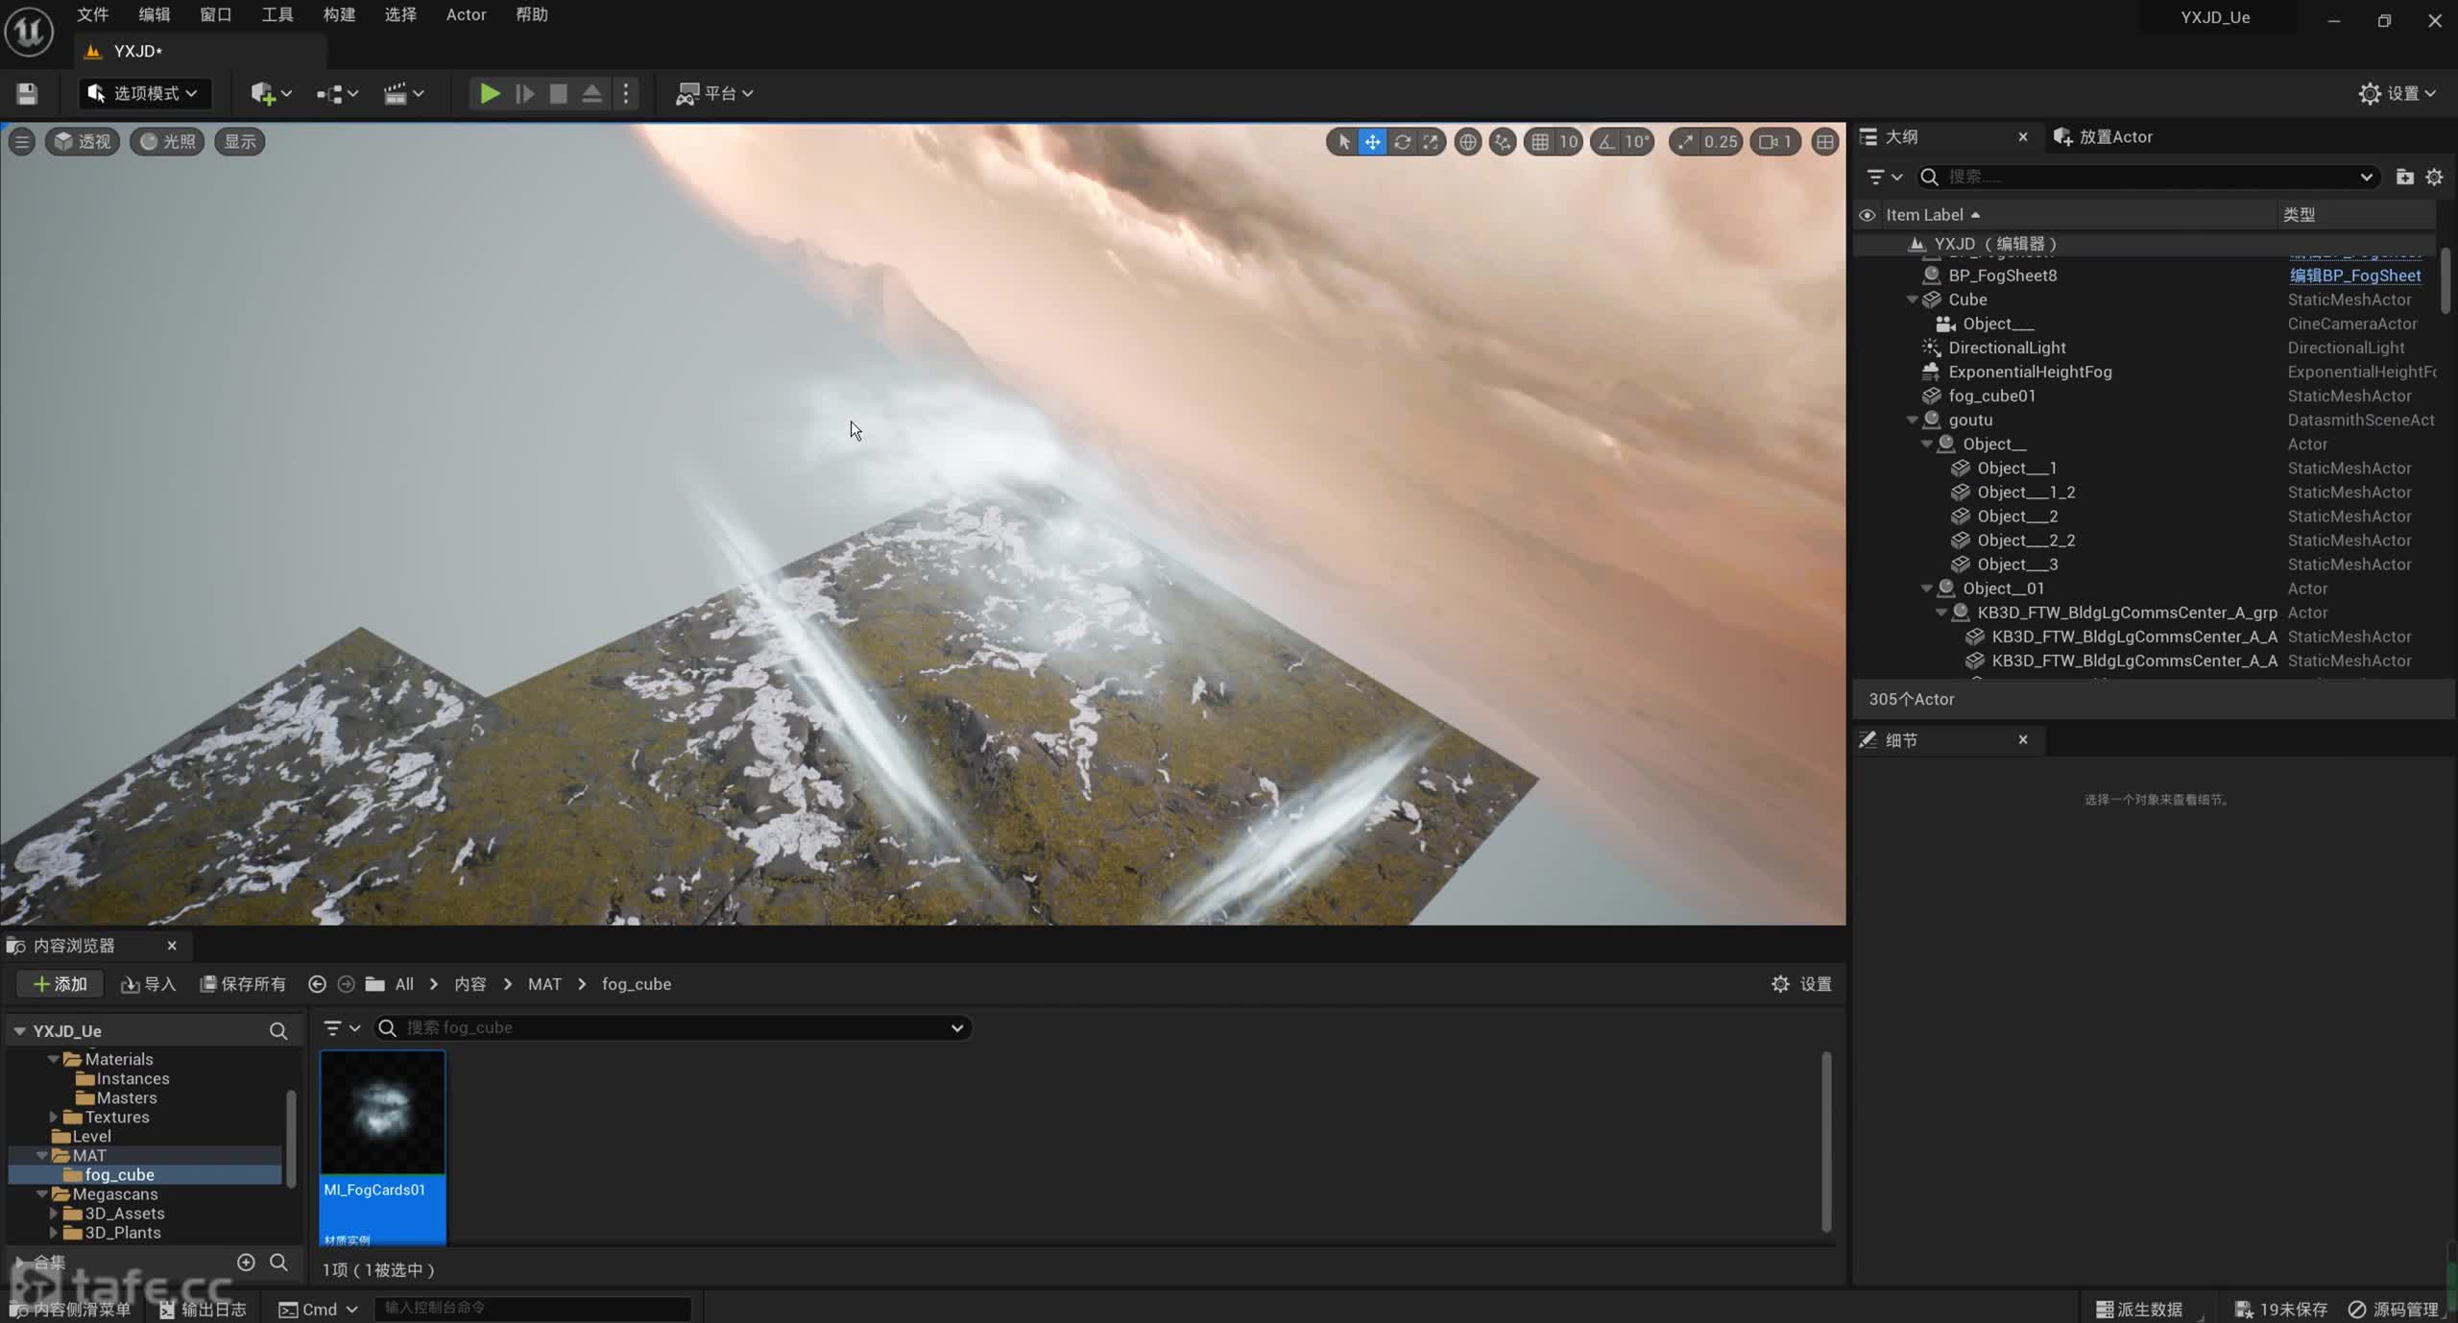
Task: Activate the translate (move) gizmo tool
Action: coord(1373,142)
